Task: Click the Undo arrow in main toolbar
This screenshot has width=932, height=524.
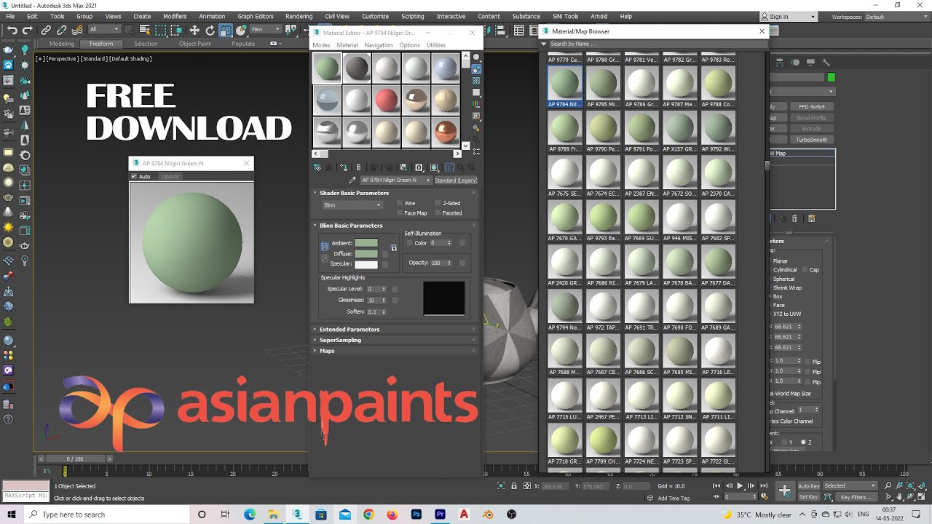Action: (12, 30)
